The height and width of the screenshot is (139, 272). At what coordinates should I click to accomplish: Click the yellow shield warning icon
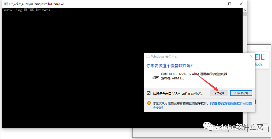pos(149,103)
